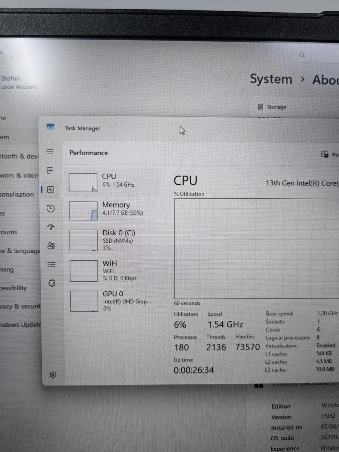Open Task Manager settings gear icon
The height and width of the screenshot is (452, 339).
point(53,375)
